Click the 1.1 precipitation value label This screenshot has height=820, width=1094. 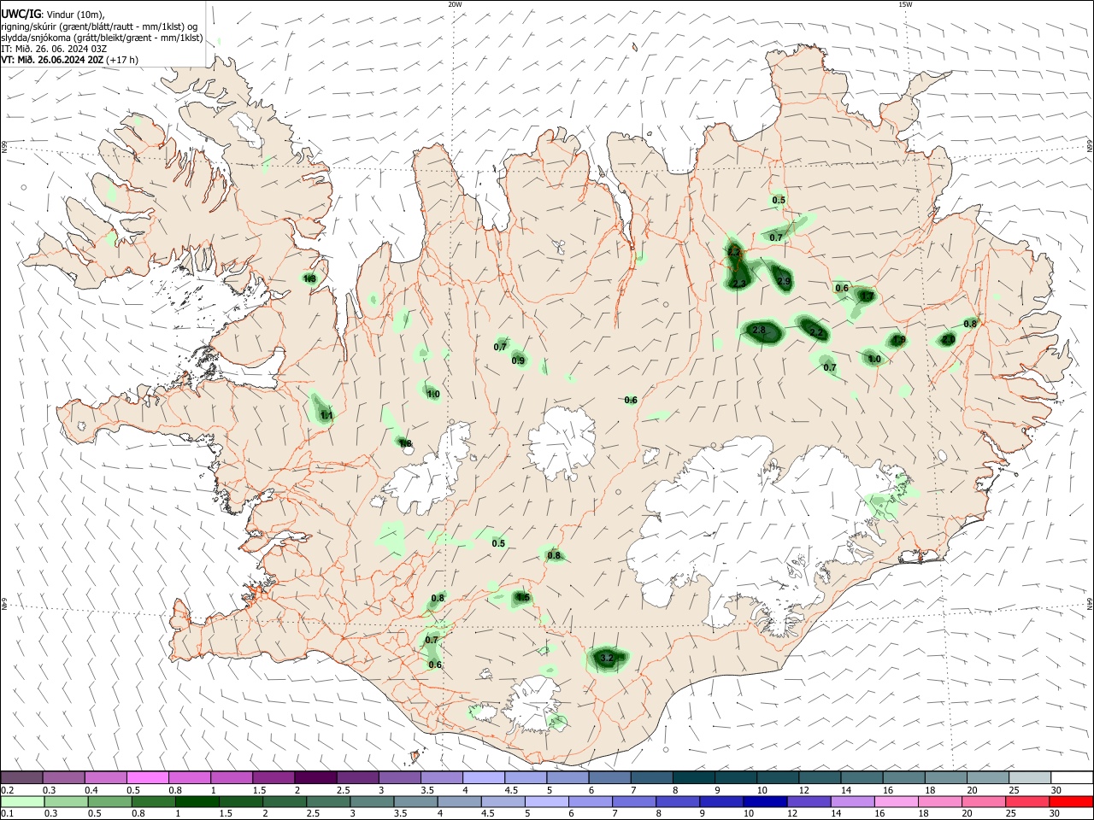tap(326, 415)
